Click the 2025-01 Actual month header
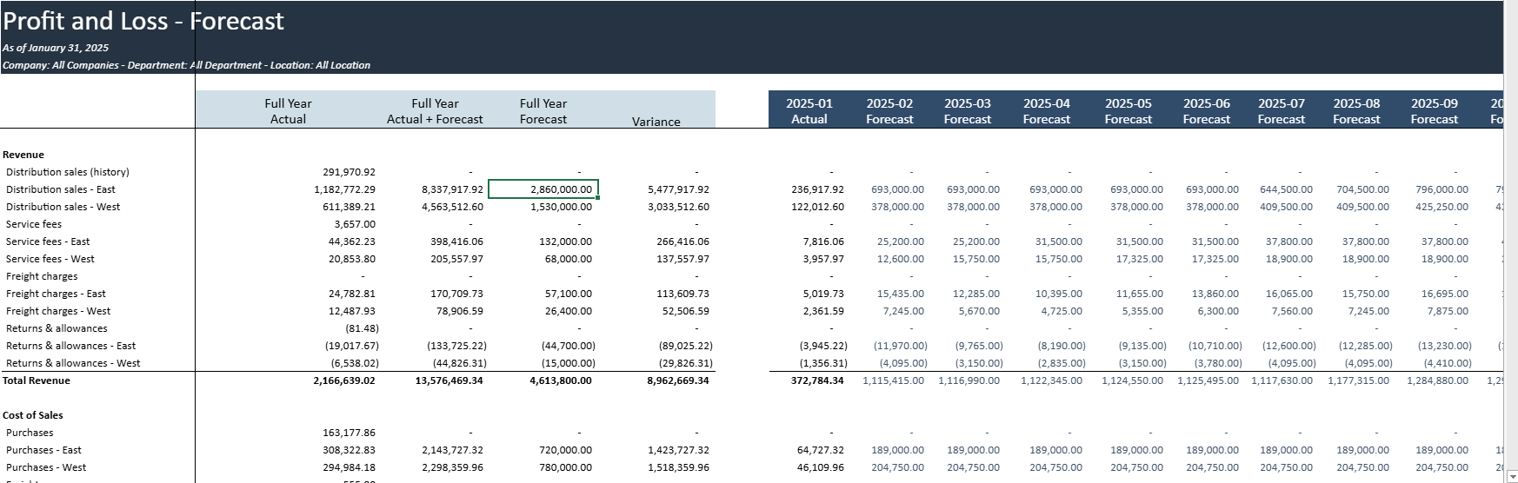 (x=809, y=111)
